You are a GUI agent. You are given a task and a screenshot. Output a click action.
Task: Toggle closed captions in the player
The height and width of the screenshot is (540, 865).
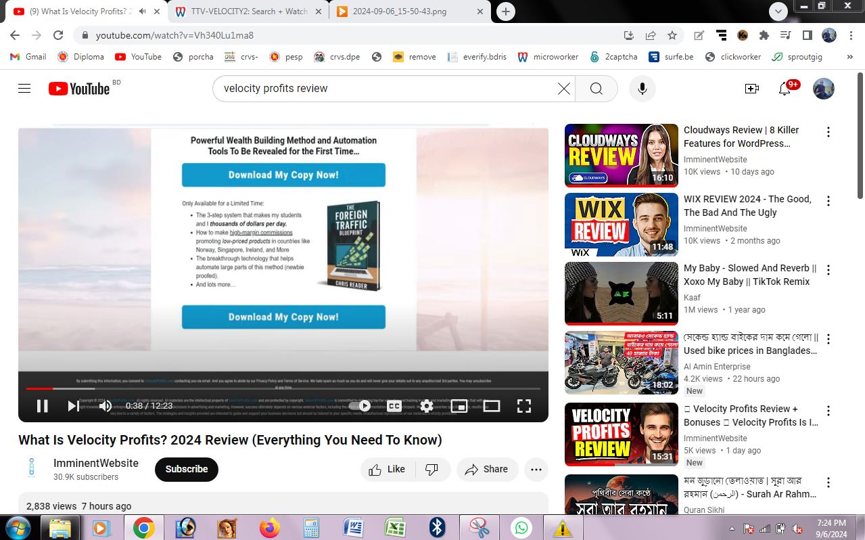click(x=394, y=406)
